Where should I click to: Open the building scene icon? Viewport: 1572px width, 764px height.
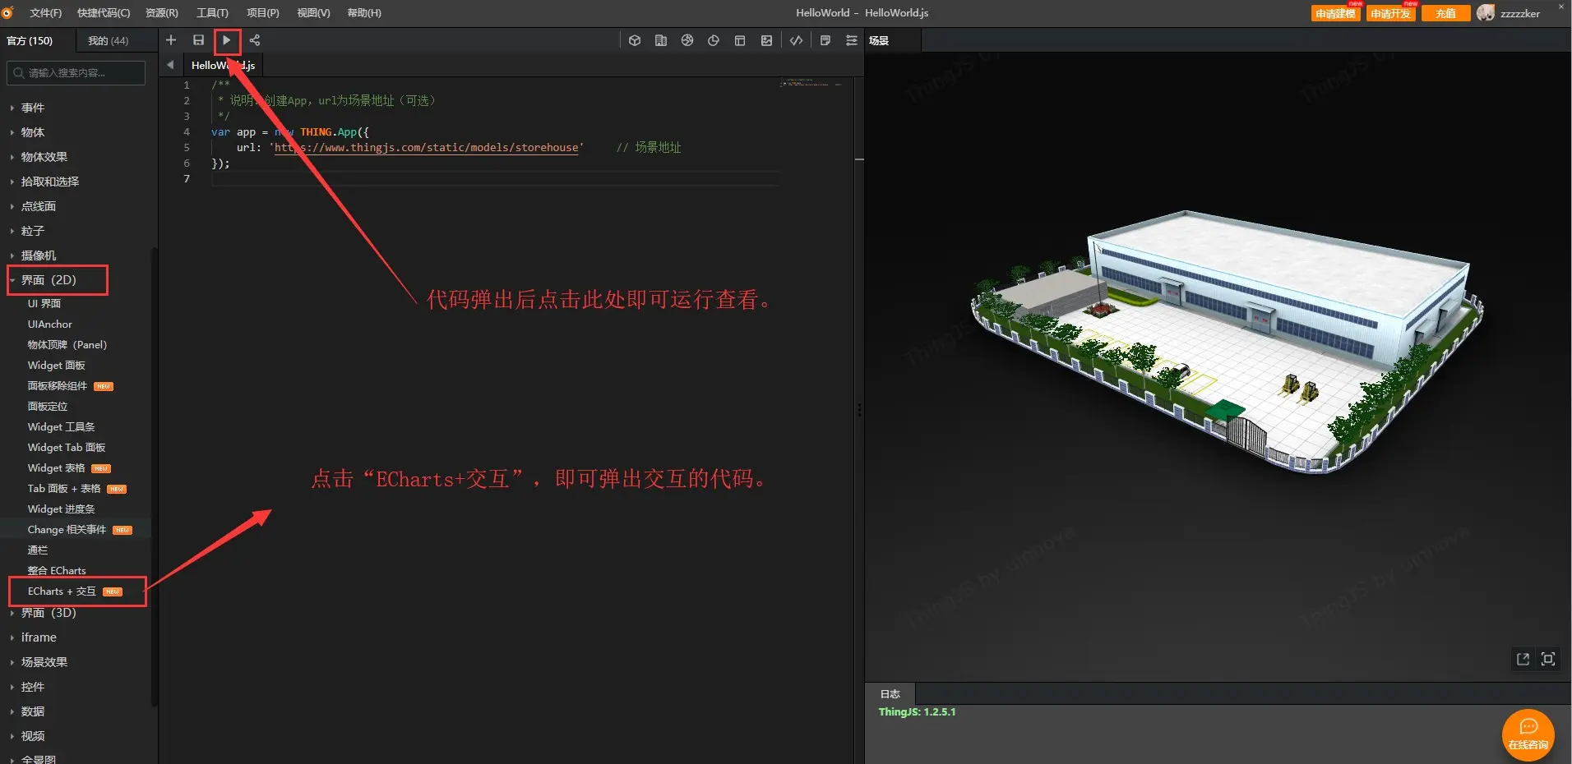661,40
